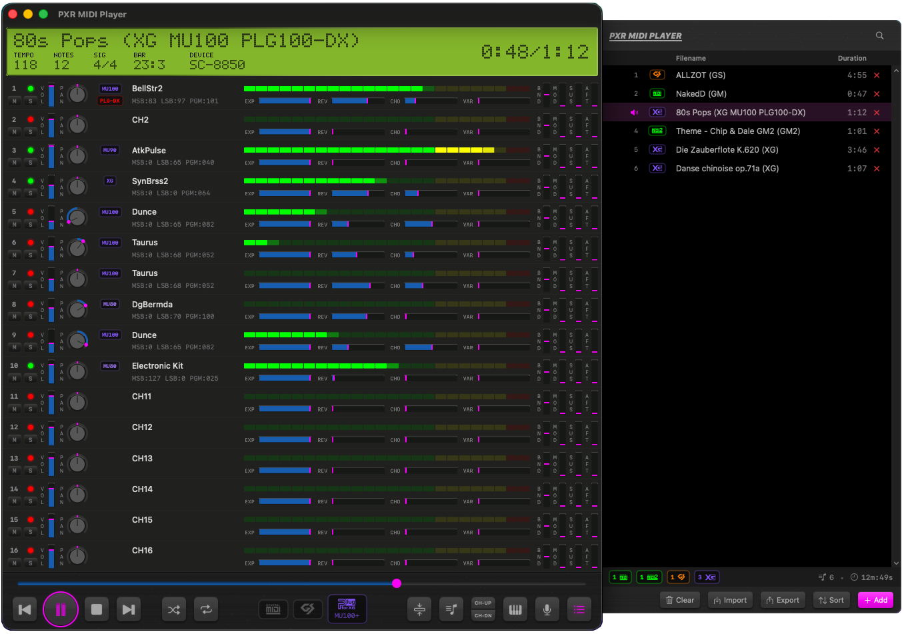Skip to the next track
Screen dimensions: 904x634
tap(128, 609)
